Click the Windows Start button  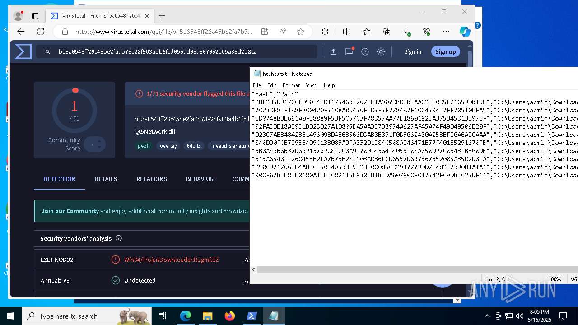click(x=11, y=316)
